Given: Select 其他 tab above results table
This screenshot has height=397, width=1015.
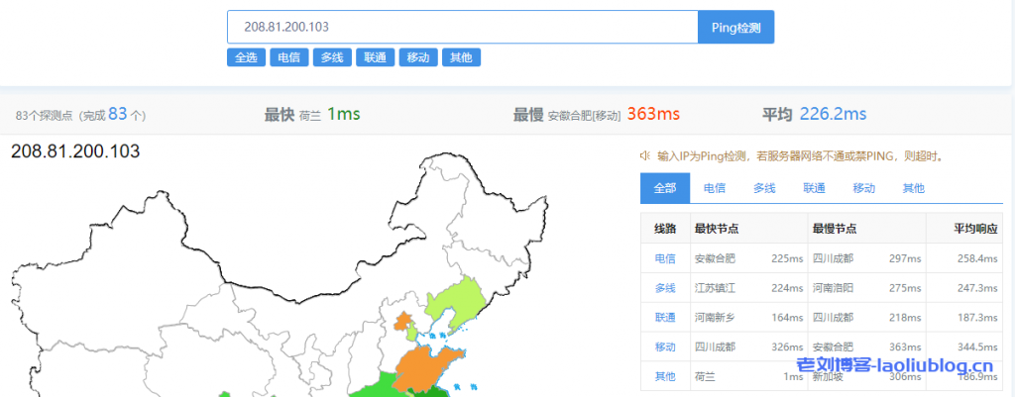Looking at the screenshot, I should [x=913, y=188].
